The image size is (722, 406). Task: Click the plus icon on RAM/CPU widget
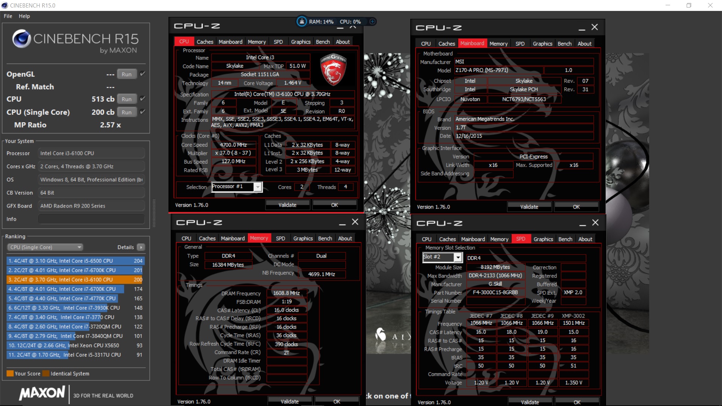click(x=372, y=21)
